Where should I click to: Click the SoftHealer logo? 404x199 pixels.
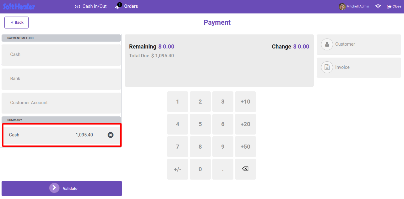pos(19,6)
